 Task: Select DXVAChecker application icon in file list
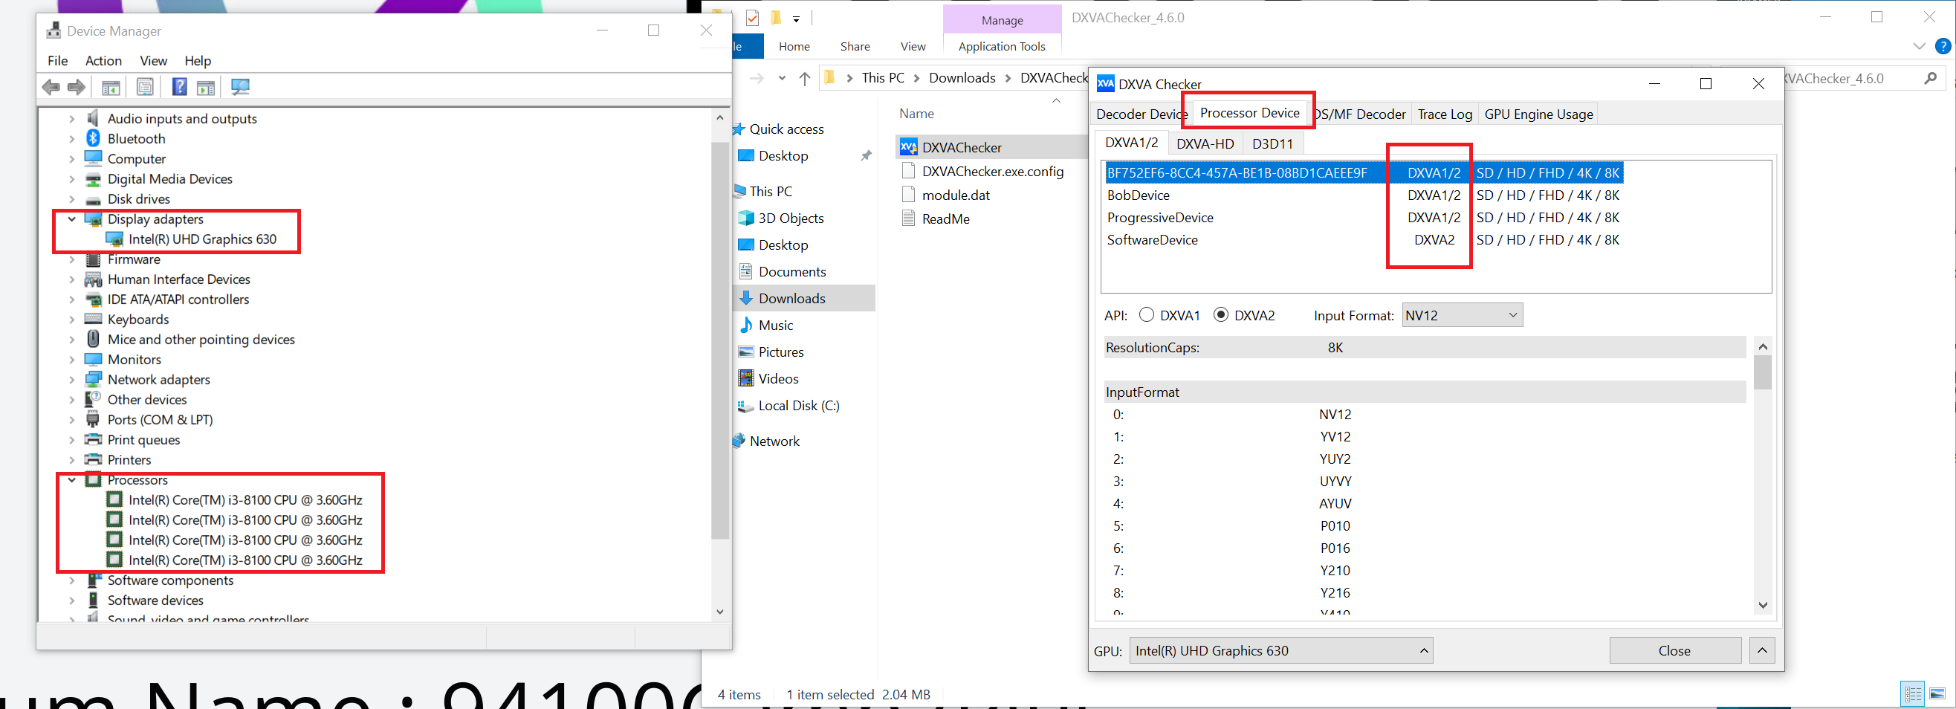pos(908,147)
